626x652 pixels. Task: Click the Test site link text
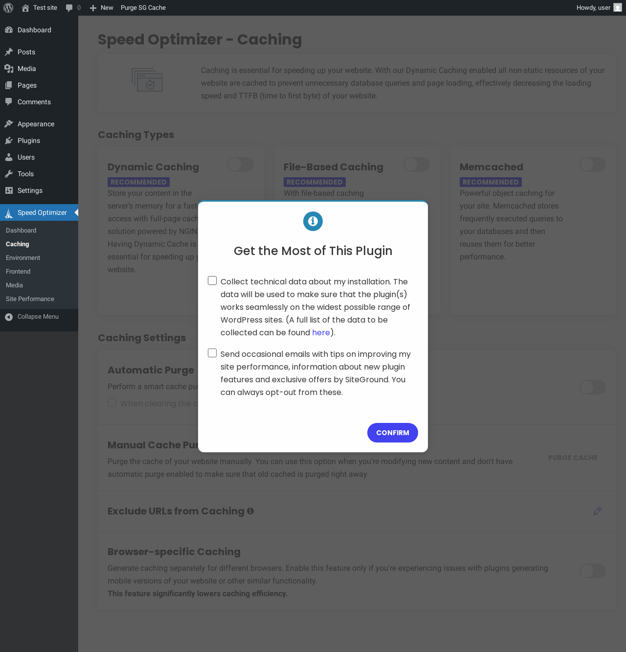coord(45,8)
